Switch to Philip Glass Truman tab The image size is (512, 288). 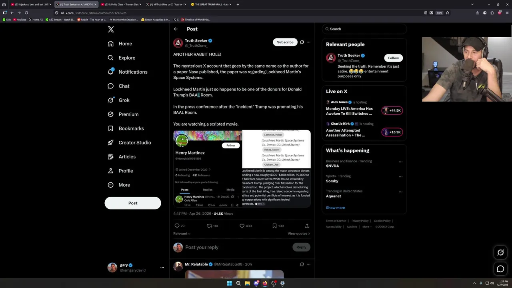coord(121,4)
